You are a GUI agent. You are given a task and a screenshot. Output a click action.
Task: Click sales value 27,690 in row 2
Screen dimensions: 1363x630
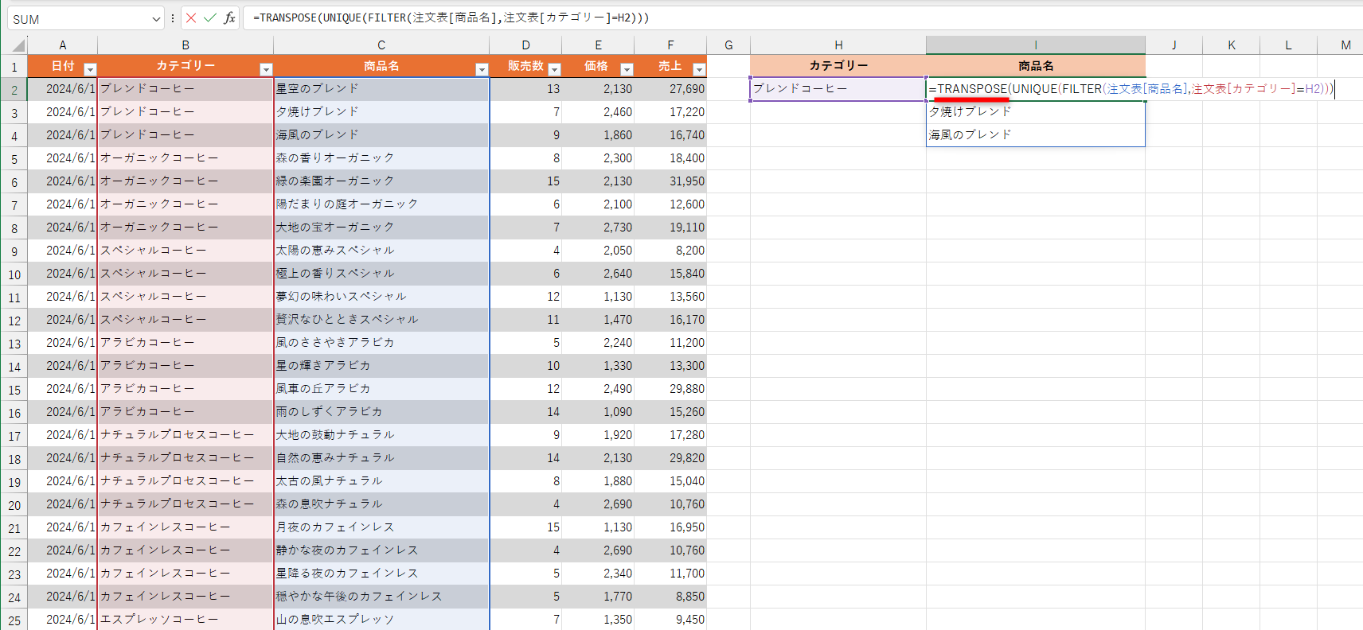tap(670, 89)
